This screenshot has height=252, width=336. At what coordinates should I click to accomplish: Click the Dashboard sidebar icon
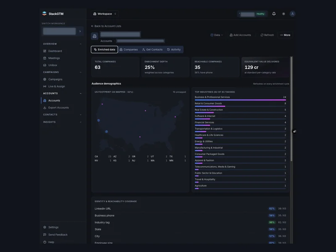pos(45,51)
